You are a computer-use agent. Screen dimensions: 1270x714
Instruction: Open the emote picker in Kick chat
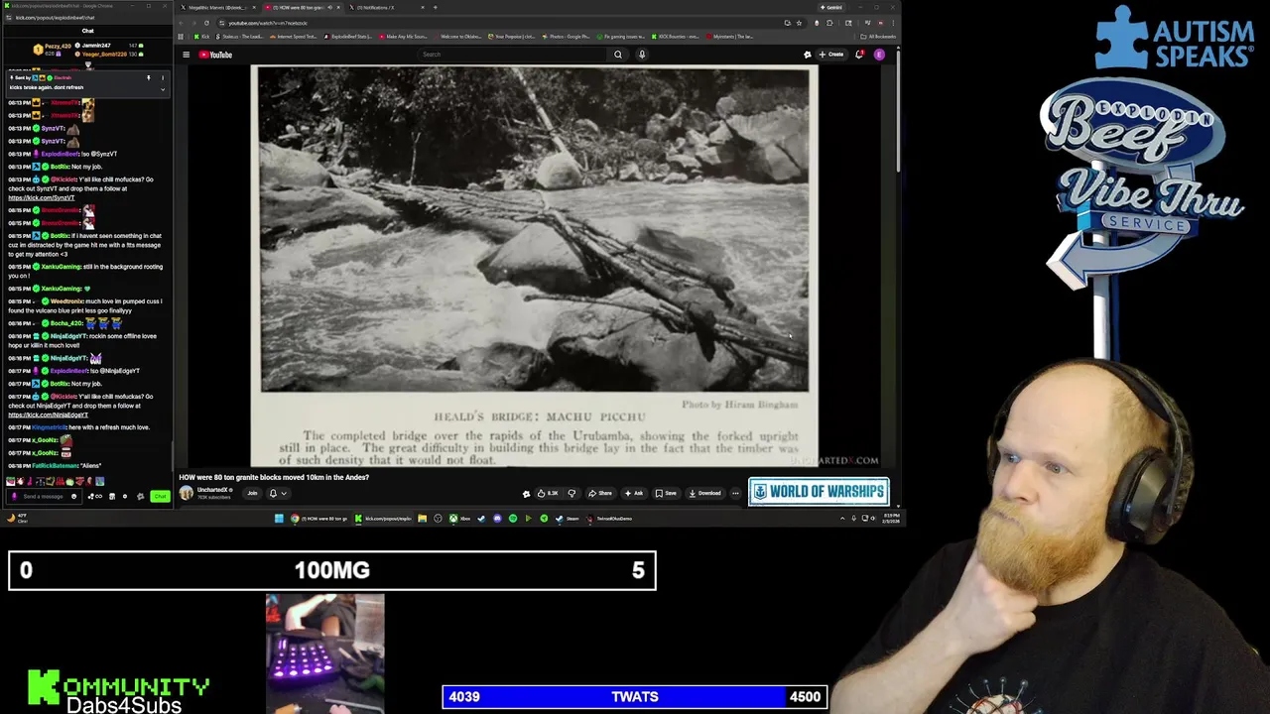[x=73, y=496]
